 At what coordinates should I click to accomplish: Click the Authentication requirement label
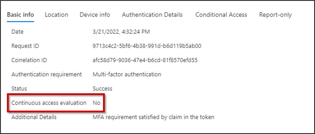pyautogui.click(x=47, y=74)
